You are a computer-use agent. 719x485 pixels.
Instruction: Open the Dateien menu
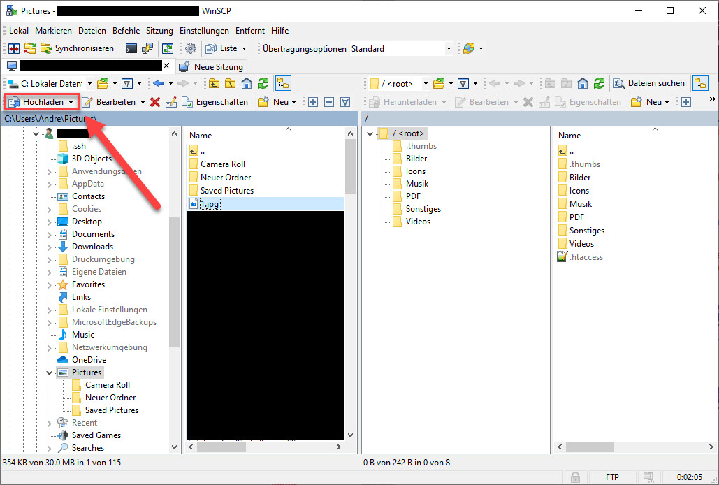pyautogui.click(x=92, y=30)
